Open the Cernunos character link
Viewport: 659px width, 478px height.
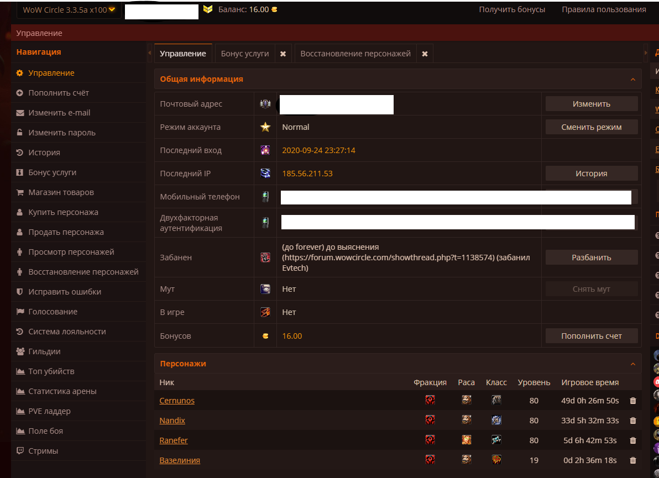[x=177, y=401]
